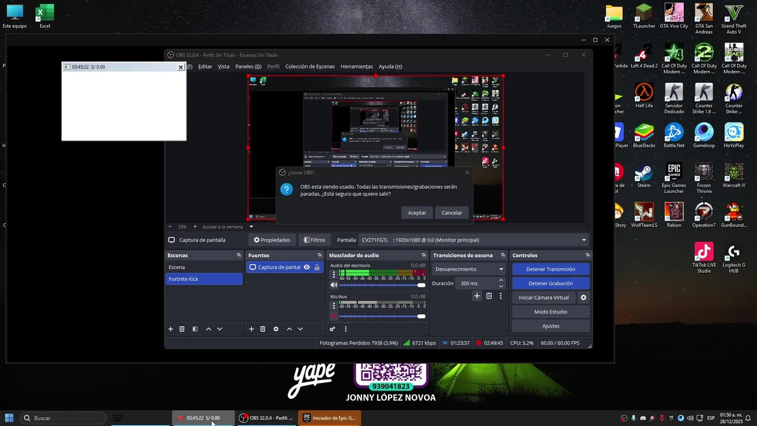Click Aceptar in close OBS dialog

pyautogui.click(x=417, y=213)
